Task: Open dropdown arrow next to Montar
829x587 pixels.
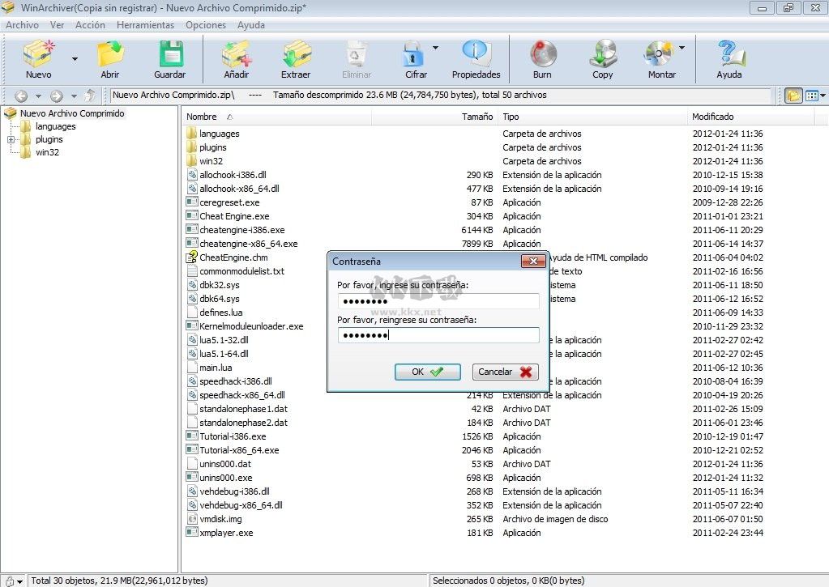Action: [682, 49]
